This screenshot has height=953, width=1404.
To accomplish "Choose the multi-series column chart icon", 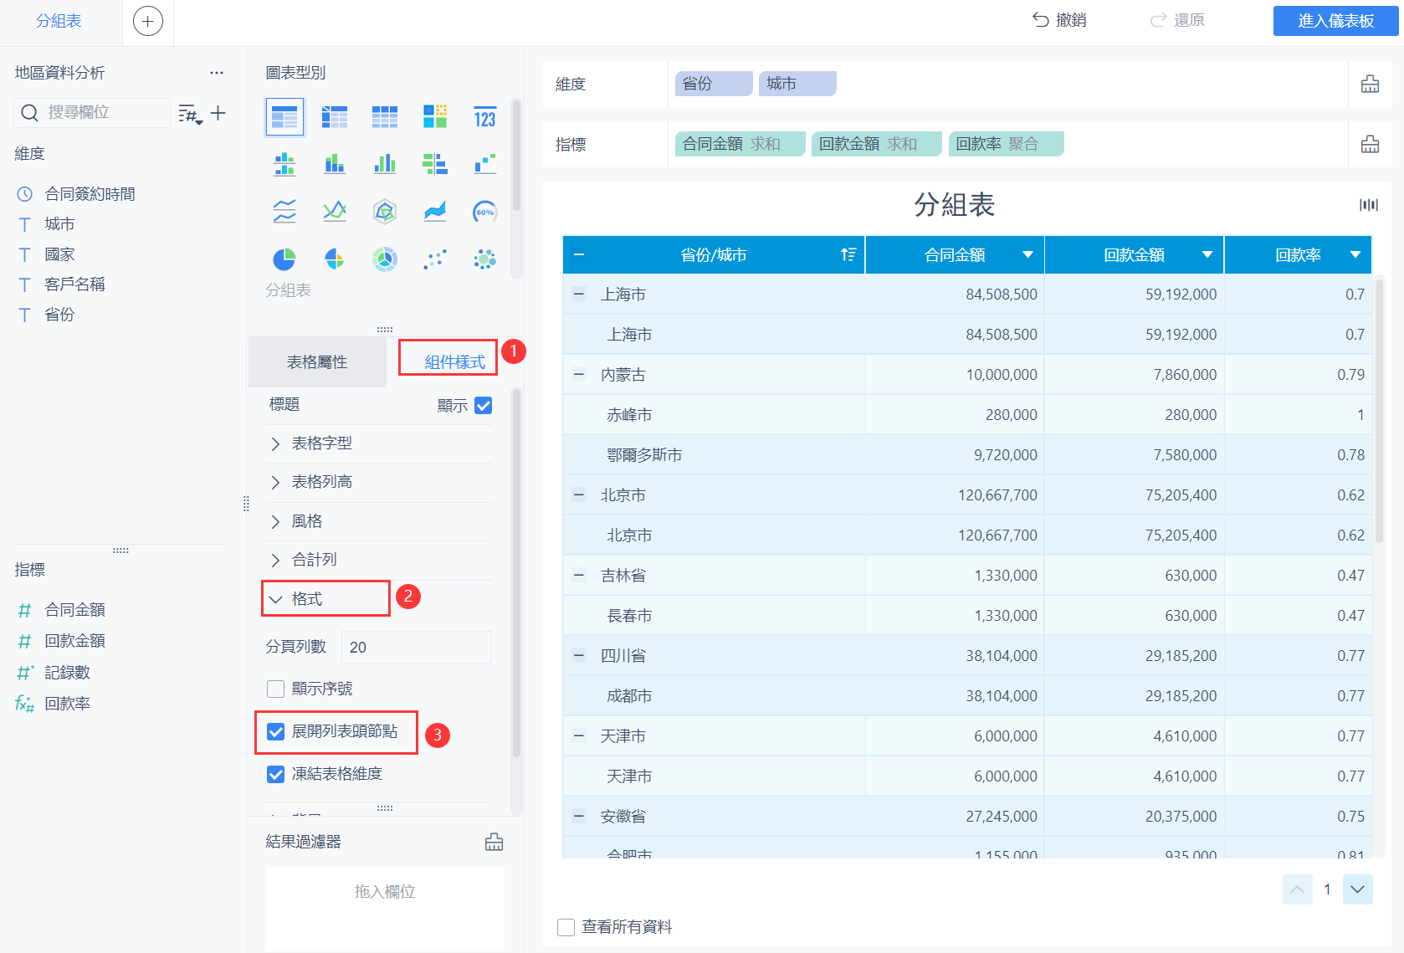I will click(x=385, y=164).
